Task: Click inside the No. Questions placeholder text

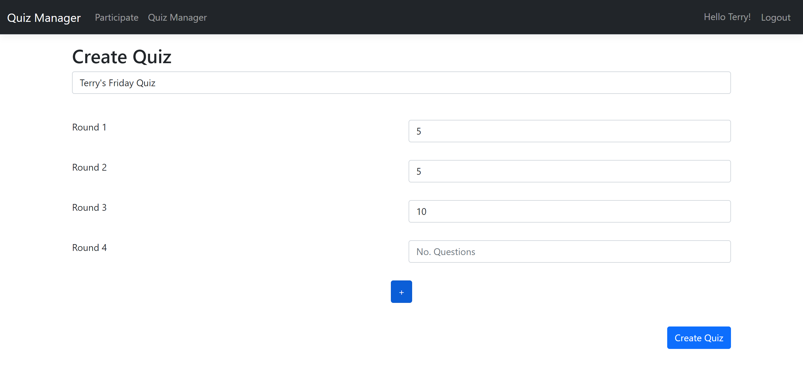Action: point(445,252)
